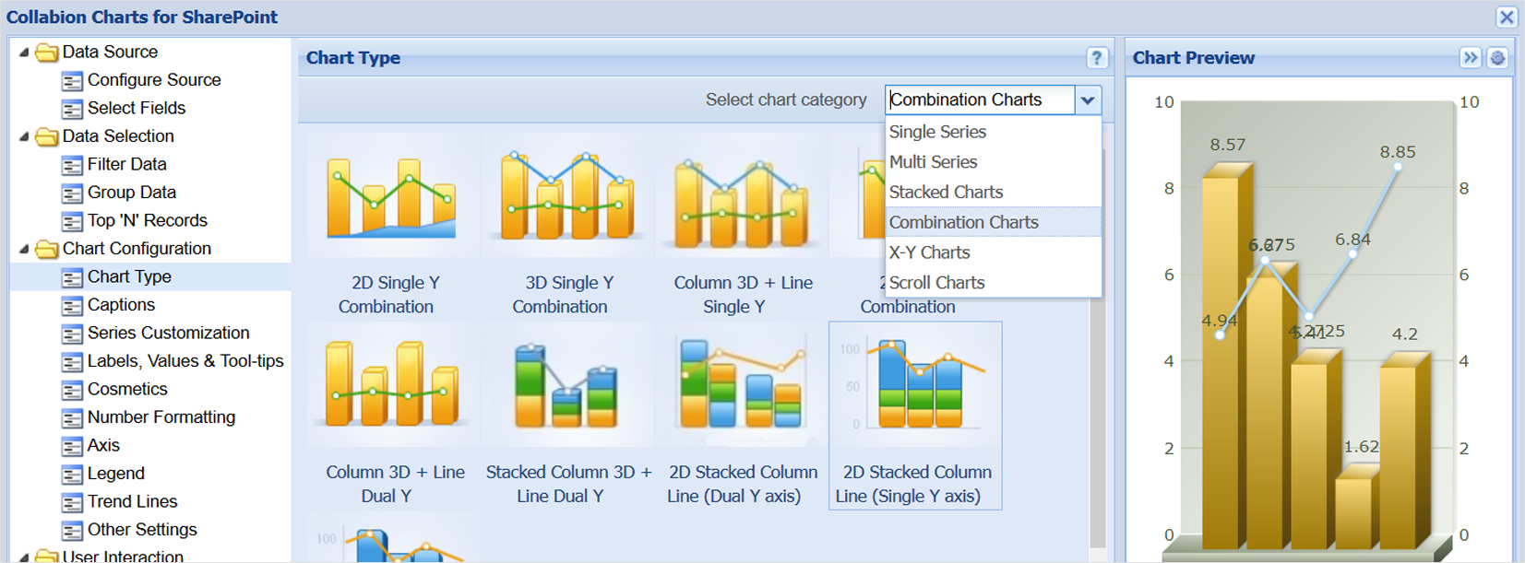Image resolution: width=1525 pixels, height=563 pixels.
Task: Toggle the chart category dropdown arrow
Action: click(1088, 100)
